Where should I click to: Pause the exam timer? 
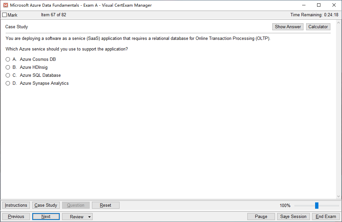(x=261, y=217)
